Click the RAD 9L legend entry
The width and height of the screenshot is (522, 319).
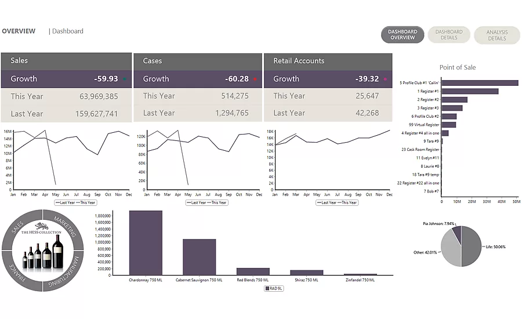click(x=274, y=289)
